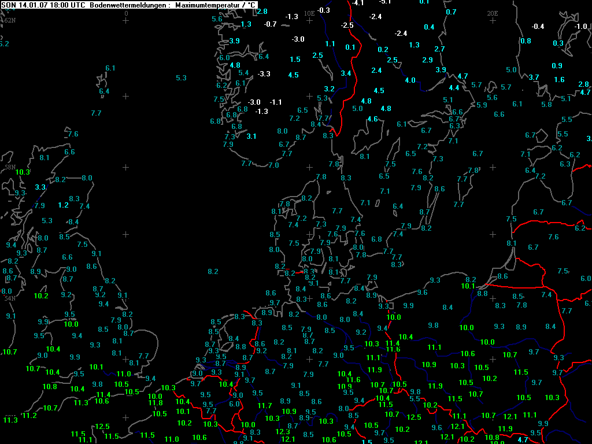Select the -0.7 temperature value
Viewport: 592px width, 444px height.
point(270,24)
